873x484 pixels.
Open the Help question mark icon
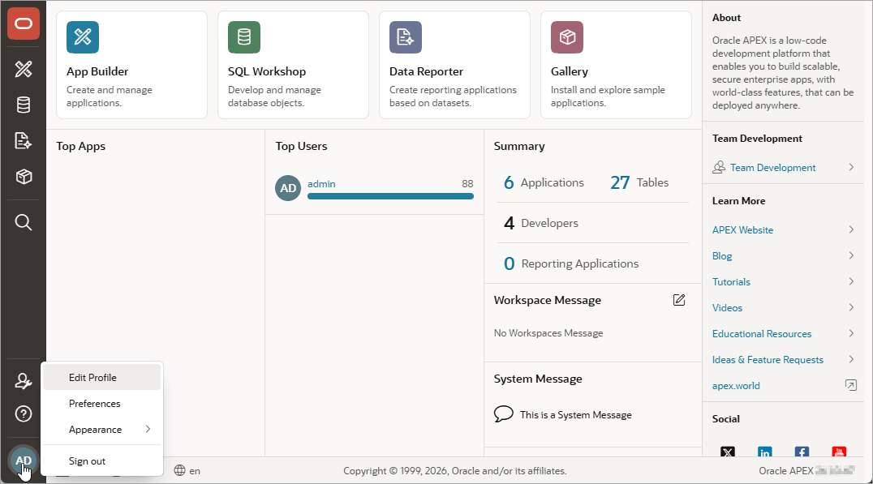pos(24,414)
